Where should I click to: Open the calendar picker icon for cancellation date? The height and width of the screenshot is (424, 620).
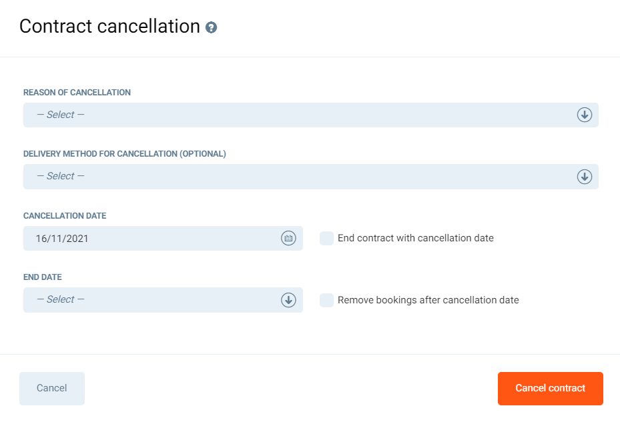click(288, 238)
